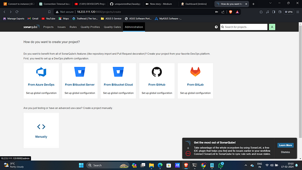This screenshot has height=170, width=302.
Task: Switch to the New story – Medium tab
Action: 160,4
